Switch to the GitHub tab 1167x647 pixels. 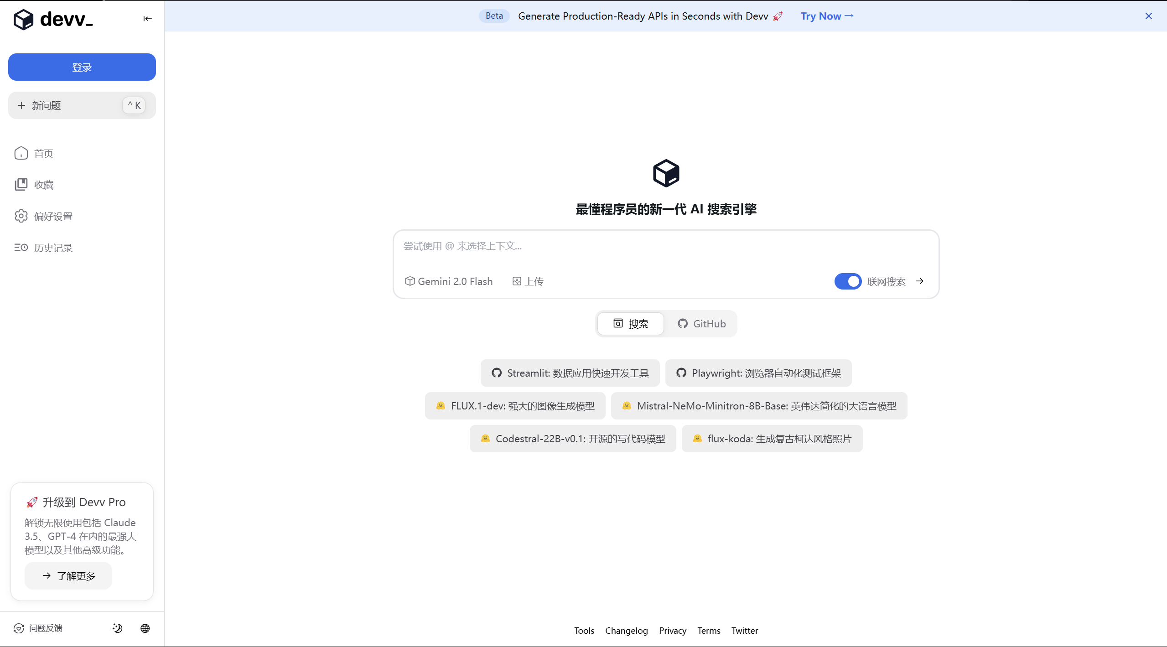point(701,324)
